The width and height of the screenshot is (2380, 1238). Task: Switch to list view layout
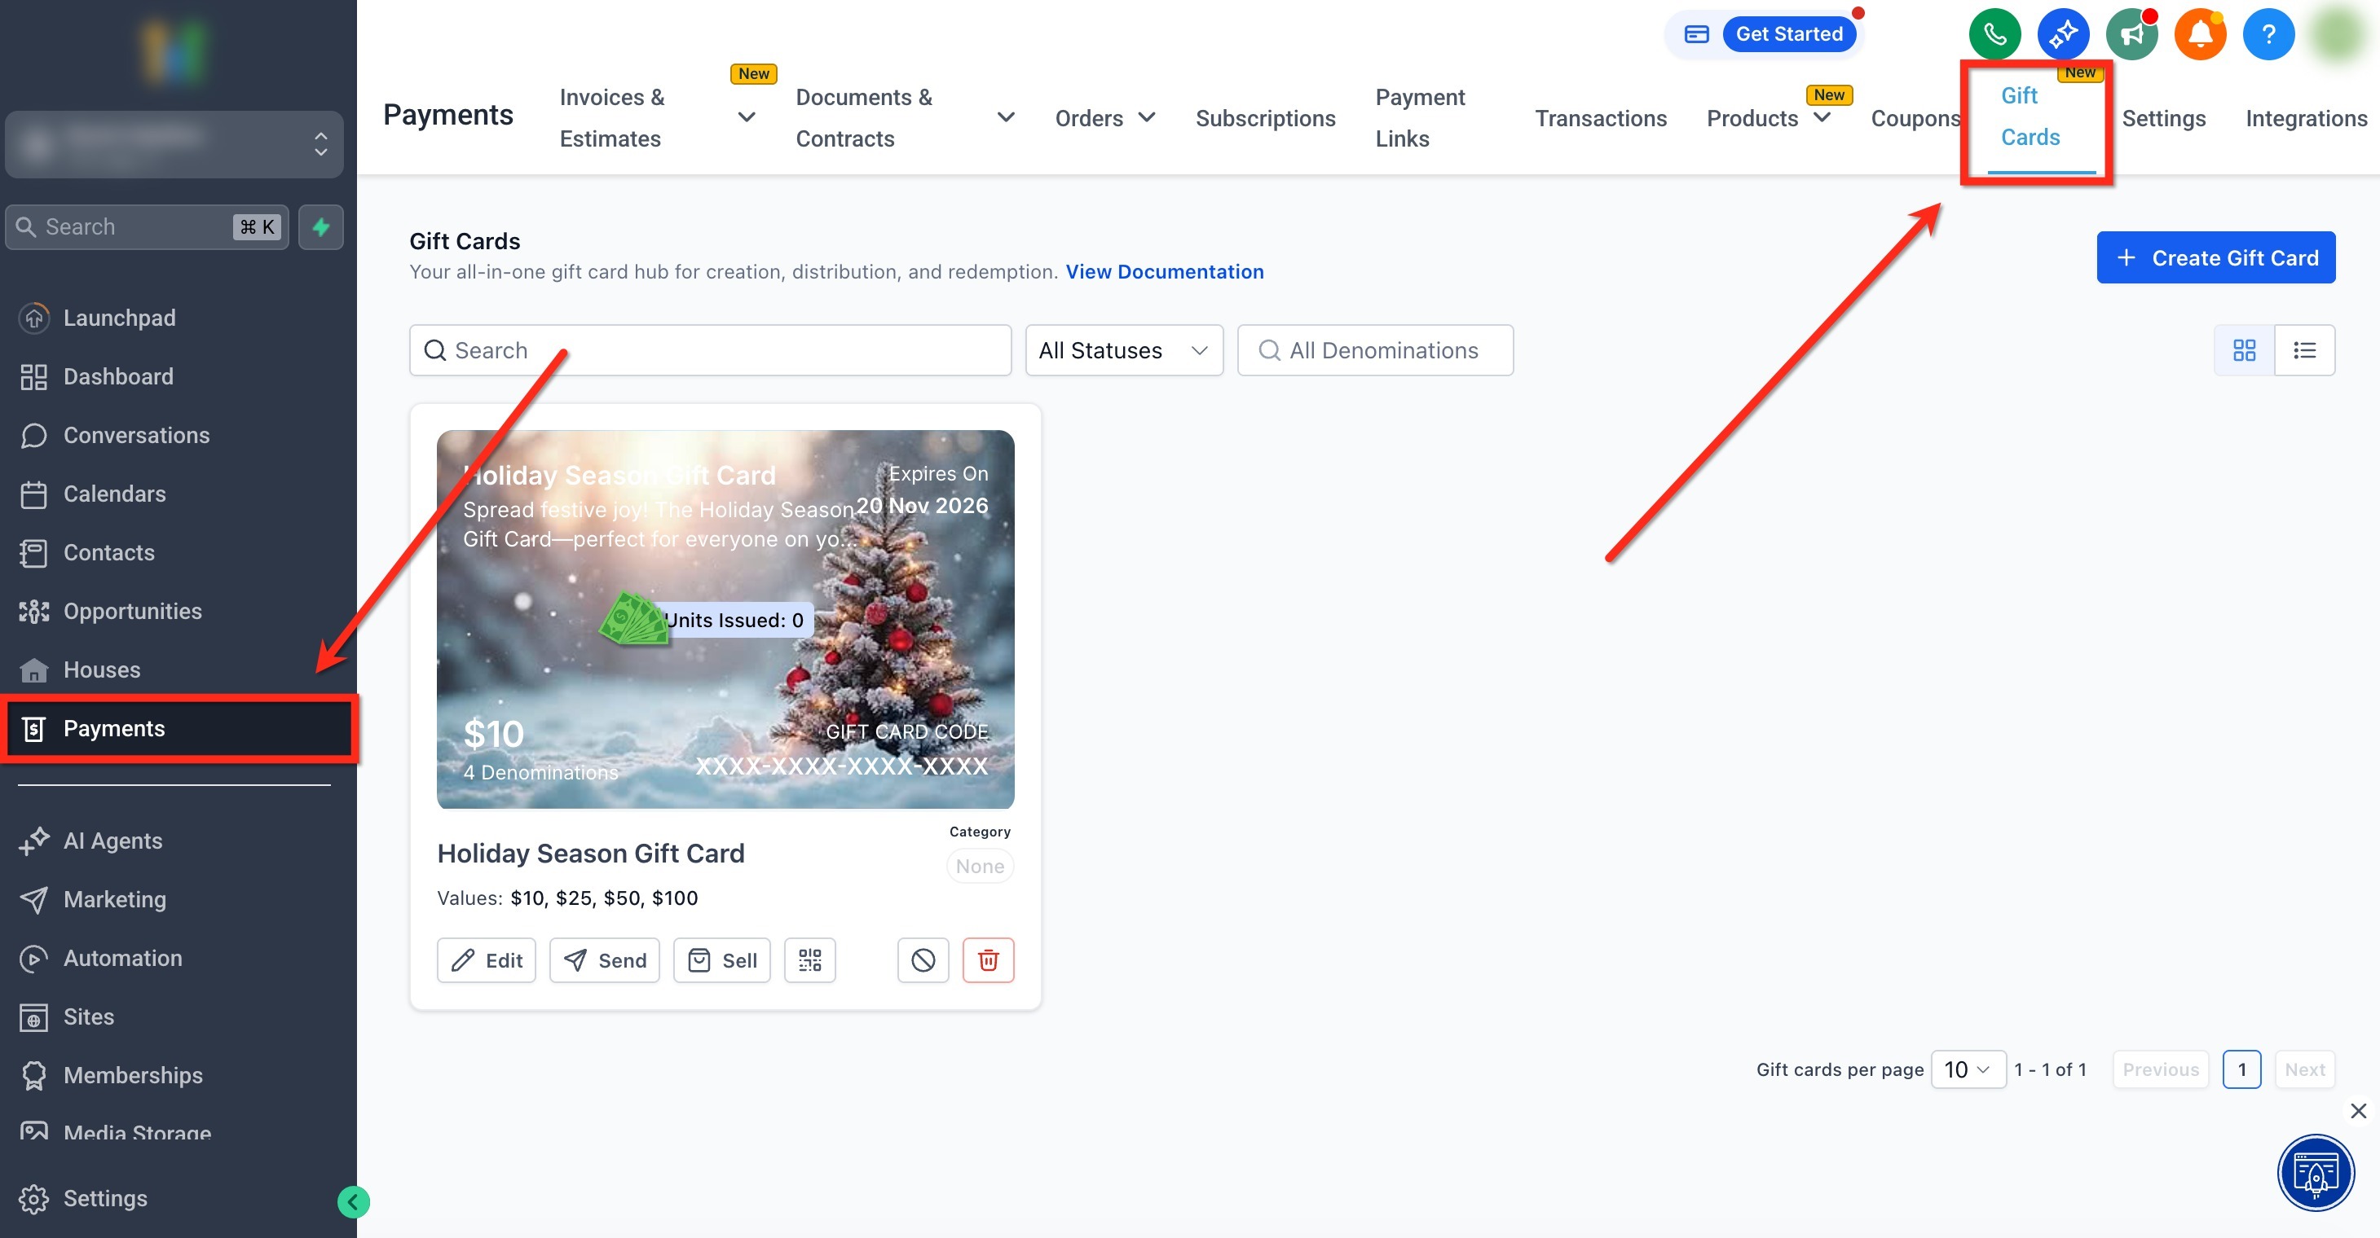pos(2304,350)
